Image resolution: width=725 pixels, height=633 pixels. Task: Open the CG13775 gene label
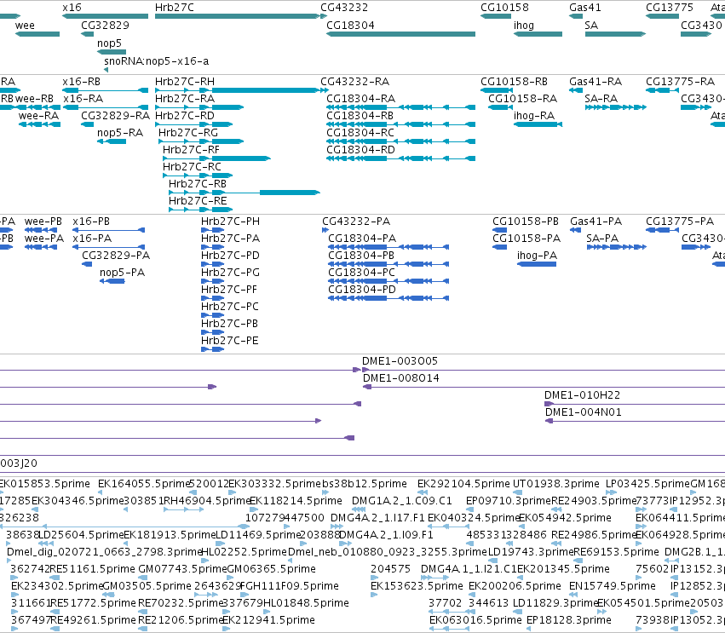click(x=670, y=8)
